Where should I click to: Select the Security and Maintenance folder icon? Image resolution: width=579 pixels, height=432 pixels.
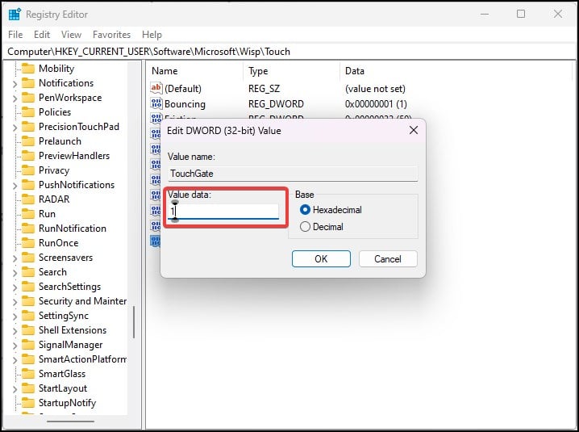point(28,301)
